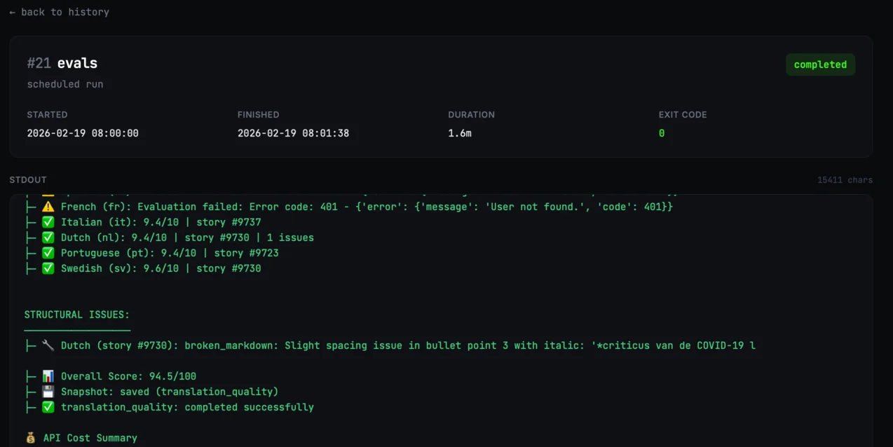Viewport: 893px width, 447px height.
Task: Click the green checkmark beside Swedish
Action: pos(48,268)
